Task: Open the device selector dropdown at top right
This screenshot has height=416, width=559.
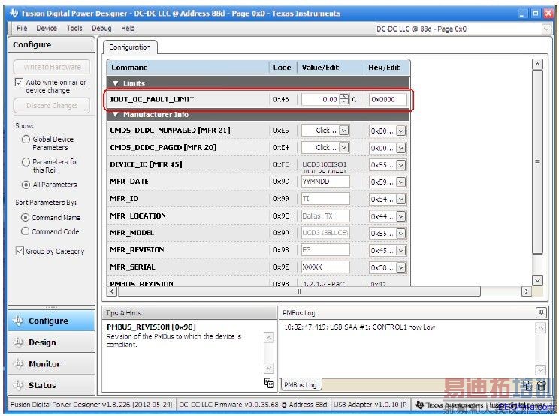Action: click(x=545, y=29)
